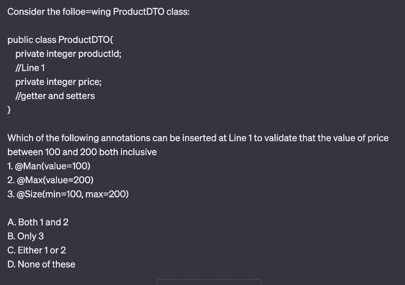The height and width of the screenshot is (285, 405).
Task: Click the '//getter and setters' comment
Action: (x=55, y=96)
